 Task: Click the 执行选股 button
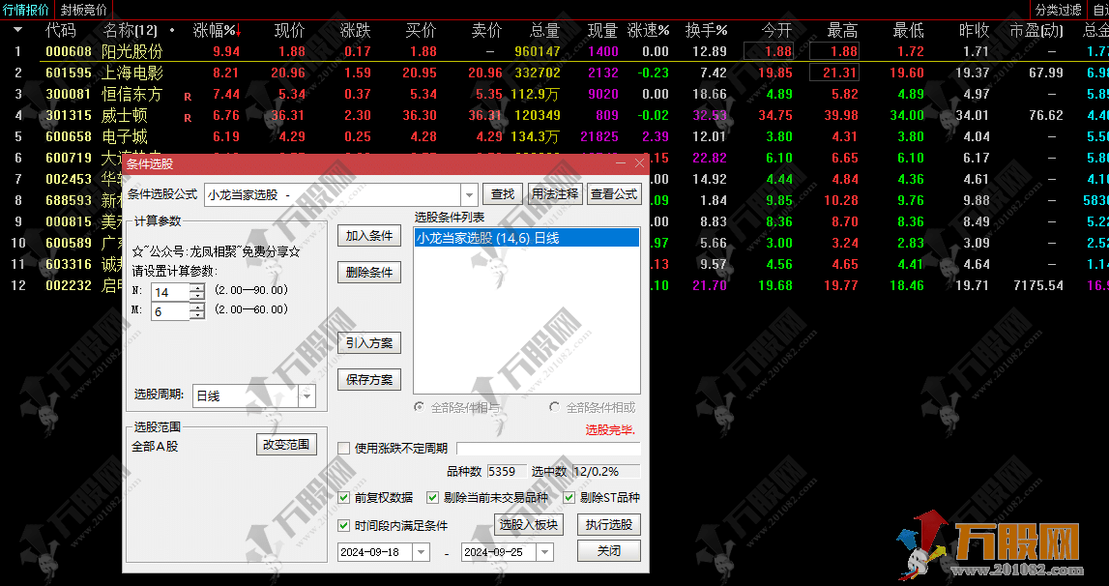point(609,524)
